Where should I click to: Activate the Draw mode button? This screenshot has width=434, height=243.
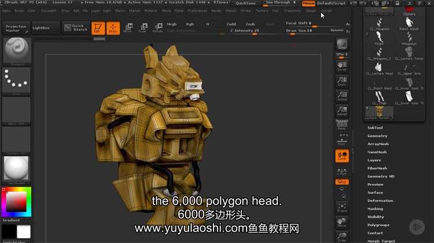[113, 28]
